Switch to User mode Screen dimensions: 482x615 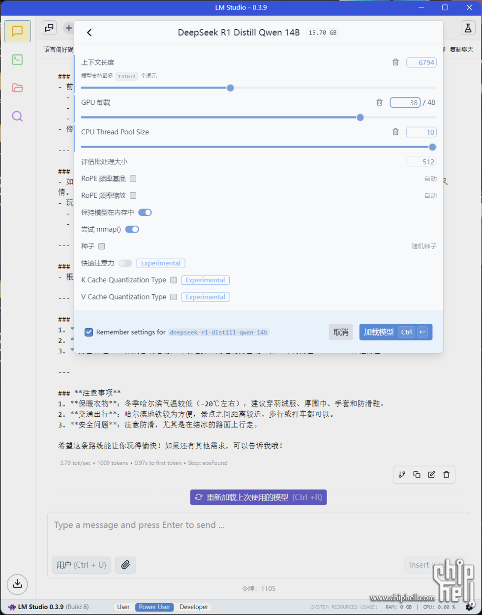[123, 607]
